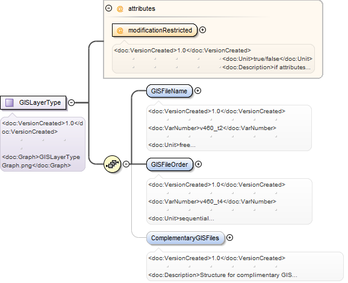Collapse the sequence compositor children
The height and width of the screenshot is (283, 348).
point(126,164)
